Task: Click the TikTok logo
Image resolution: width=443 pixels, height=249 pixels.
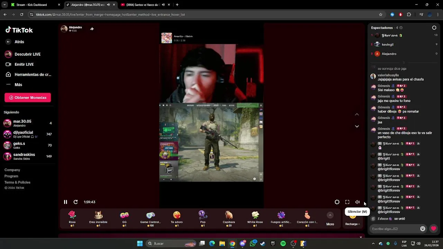Action: click(19, 30)
